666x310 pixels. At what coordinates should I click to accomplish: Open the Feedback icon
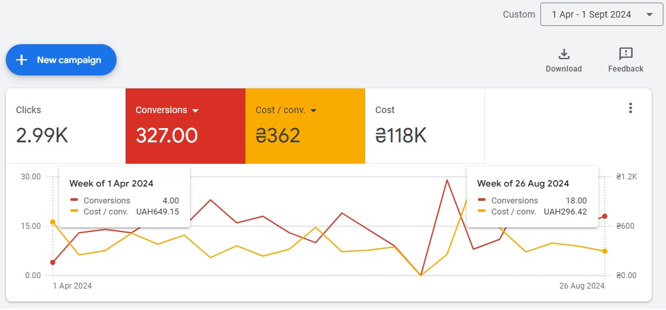[x=626, y=55]
